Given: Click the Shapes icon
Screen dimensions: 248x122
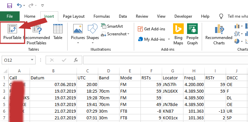Looking at the screenshot, I should [x=93, y=29].
